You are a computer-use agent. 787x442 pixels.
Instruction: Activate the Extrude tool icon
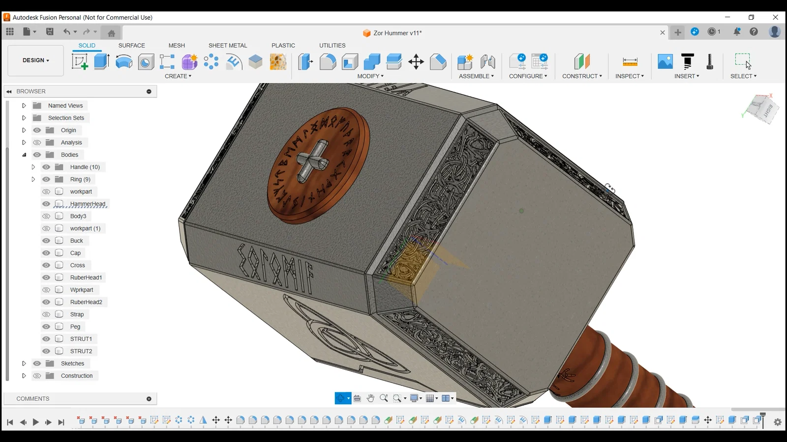[x=101, y=62]
